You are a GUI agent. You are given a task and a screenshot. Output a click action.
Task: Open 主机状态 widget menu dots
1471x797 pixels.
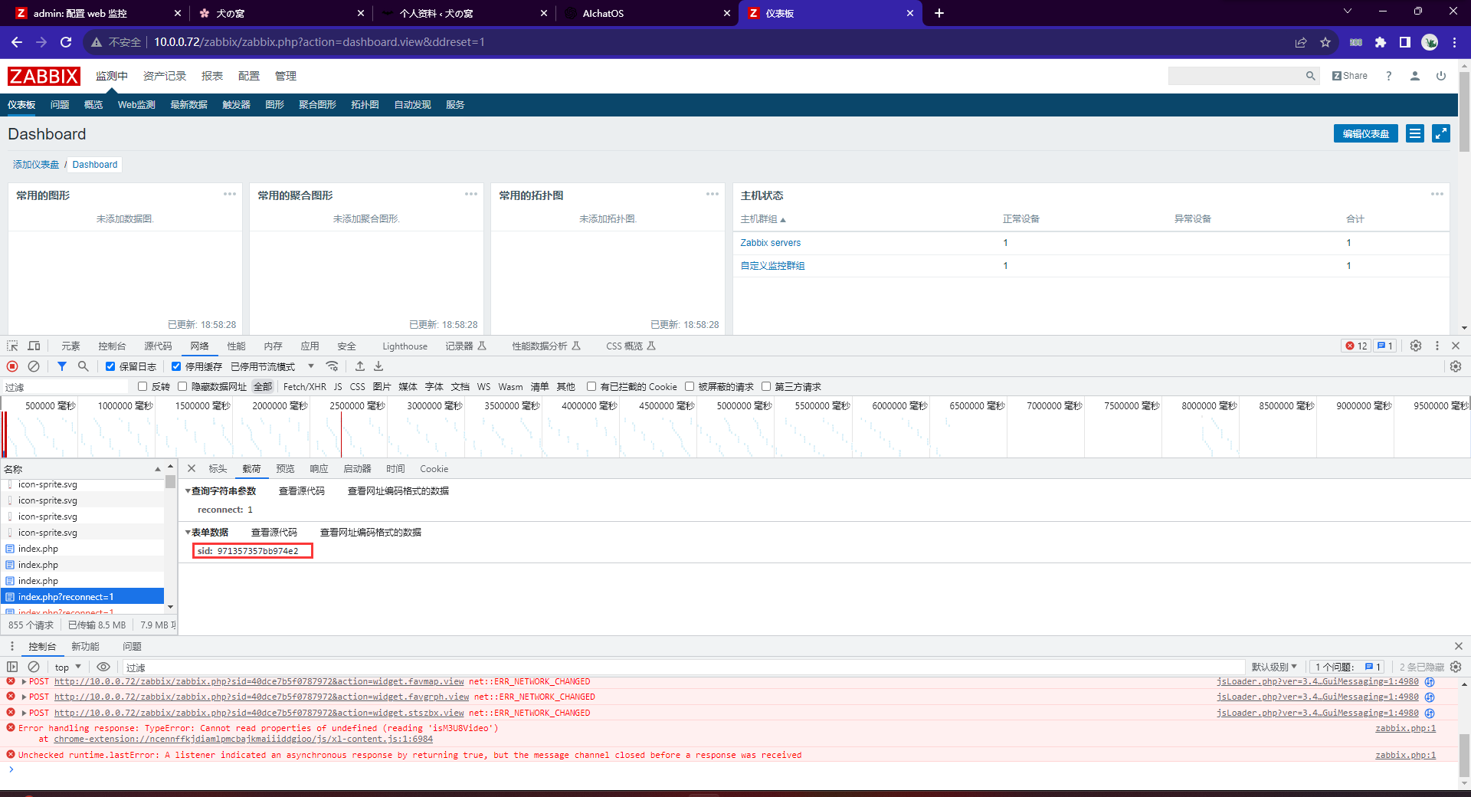point(1437,194)
